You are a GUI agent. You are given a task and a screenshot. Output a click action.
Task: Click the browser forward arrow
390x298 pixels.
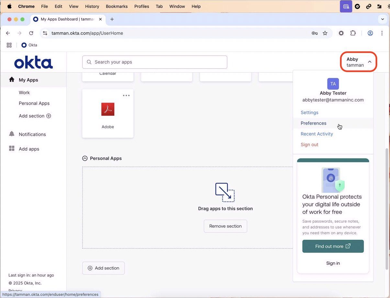pos(19,33)
